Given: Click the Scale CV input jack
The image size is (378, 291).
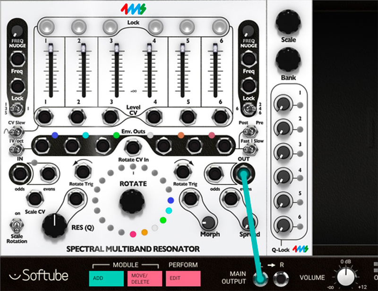Looking at the screenshot, I should [34, 198].
